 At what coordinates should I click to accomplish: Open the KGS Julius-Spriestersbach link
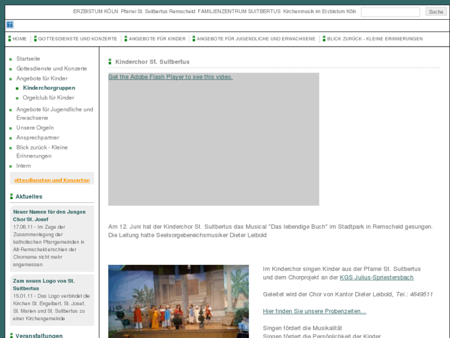click(376, 277)
